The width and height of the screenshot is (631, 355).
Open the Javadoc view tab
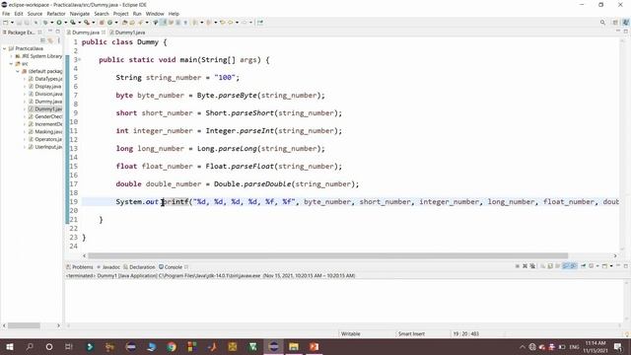click(108, 267)
